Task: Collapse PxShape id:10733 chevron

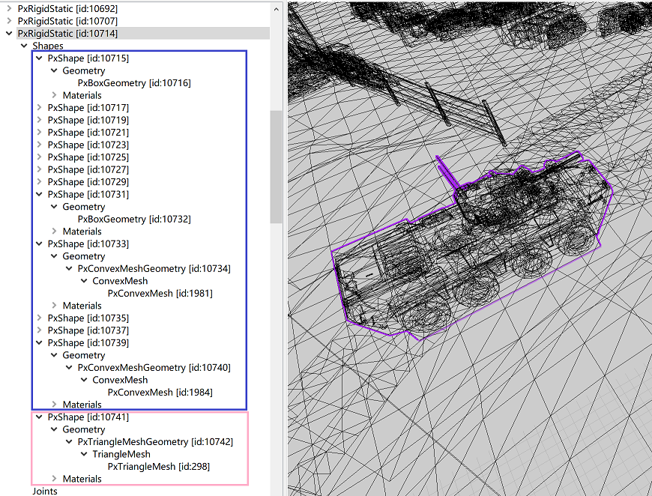Action: point(39,244)
